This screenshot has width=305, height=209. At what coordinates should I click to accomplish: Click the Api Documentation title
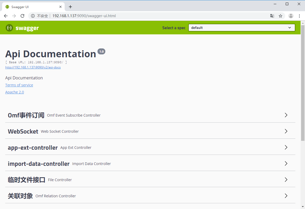coord(51,54)
